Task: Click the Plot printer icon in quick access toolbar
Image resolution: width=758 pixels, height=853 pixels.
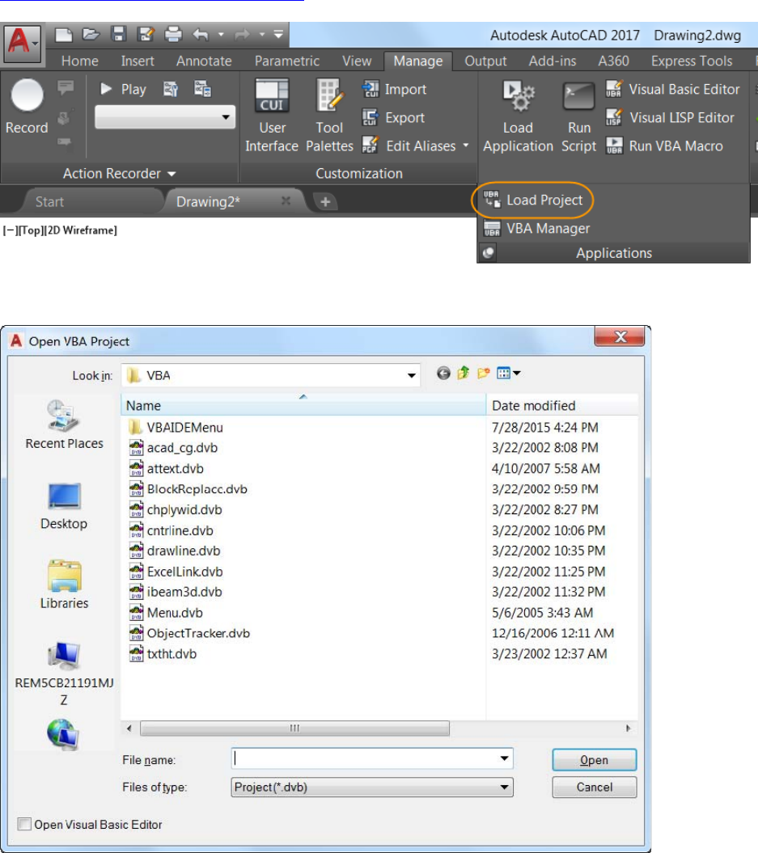Action: coord(173,35)
